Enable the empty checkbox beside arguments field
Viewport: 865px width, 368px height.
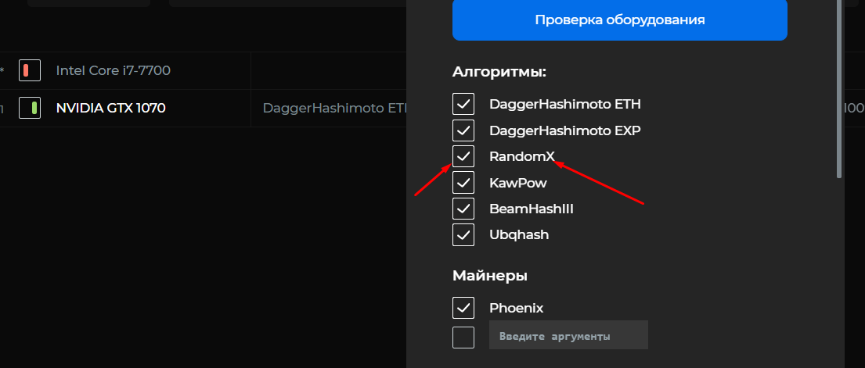tap(463, 338)
